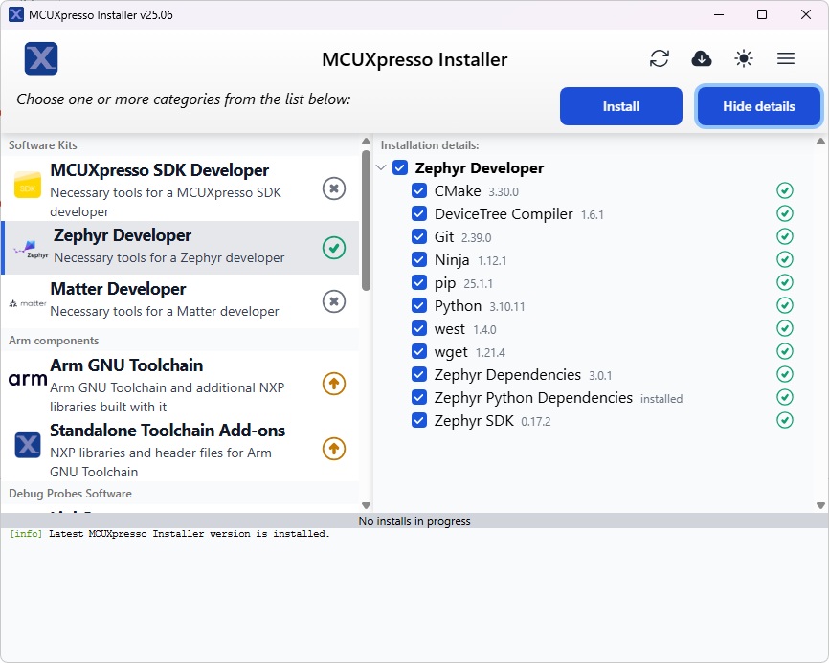Click the Zephyr SDK version '0.17.2' text
The width and height of the screenshot is (829, 663).
[535, 422]
